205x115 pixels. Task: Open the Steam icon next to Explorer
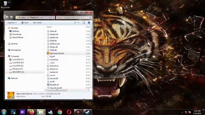(50, 112)
